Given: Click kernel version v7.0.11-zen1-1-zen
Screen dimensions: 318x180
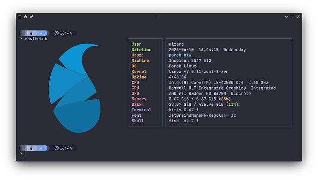Looking at the screenshot, I should pos(206,72).
